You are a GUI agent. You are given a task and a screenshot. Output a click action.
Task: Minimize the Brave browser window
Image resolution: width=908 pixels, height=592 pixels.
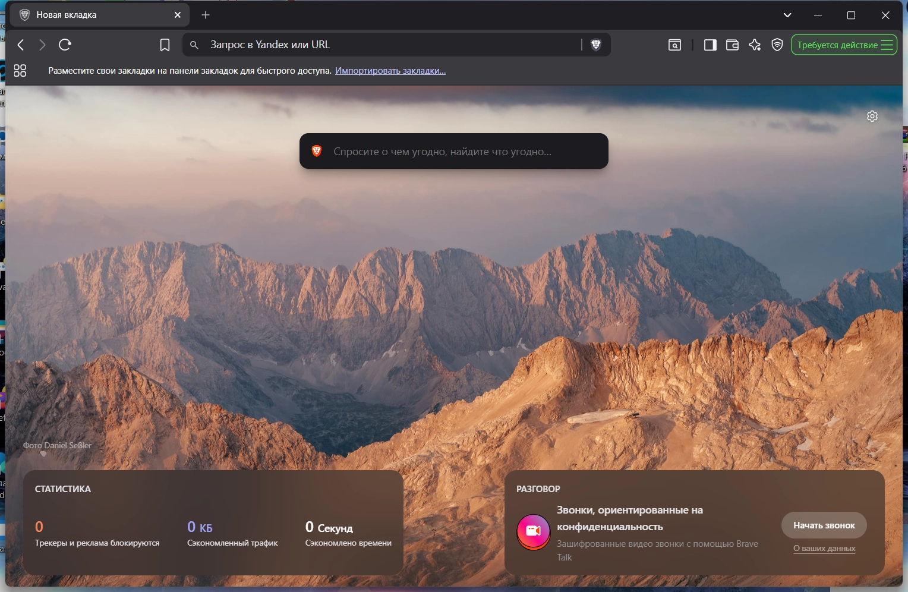pos(818,15)
